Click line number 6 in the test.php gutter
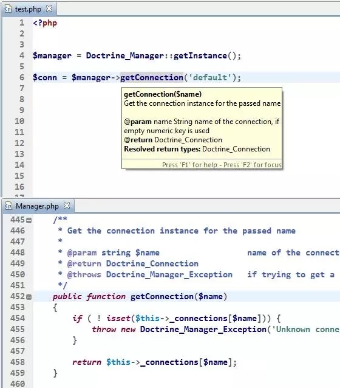This screenshot has height=388, width=340. click(x=22, y=77)
